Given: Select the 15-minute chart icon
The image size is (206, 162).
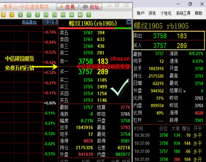Looking at the screenshot, I should (46, 15).
